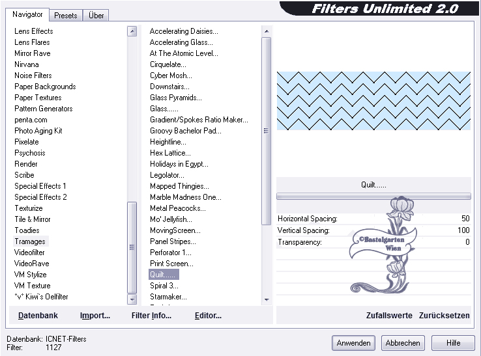Open the Über tab

click(x=96, y=16)
